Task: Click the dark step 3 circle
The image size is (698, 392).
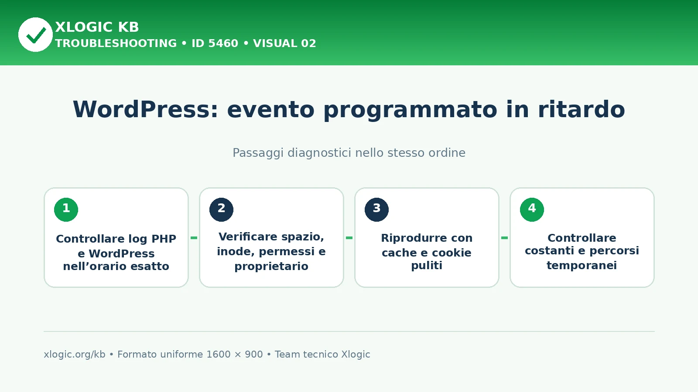Action: (x=376, y=210)
